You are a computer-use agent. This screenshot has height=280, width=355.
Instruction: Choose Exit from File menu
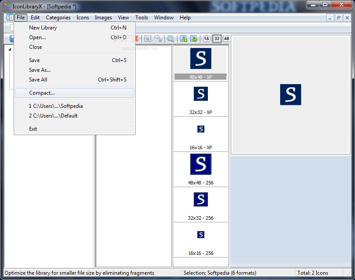(75, 129)
